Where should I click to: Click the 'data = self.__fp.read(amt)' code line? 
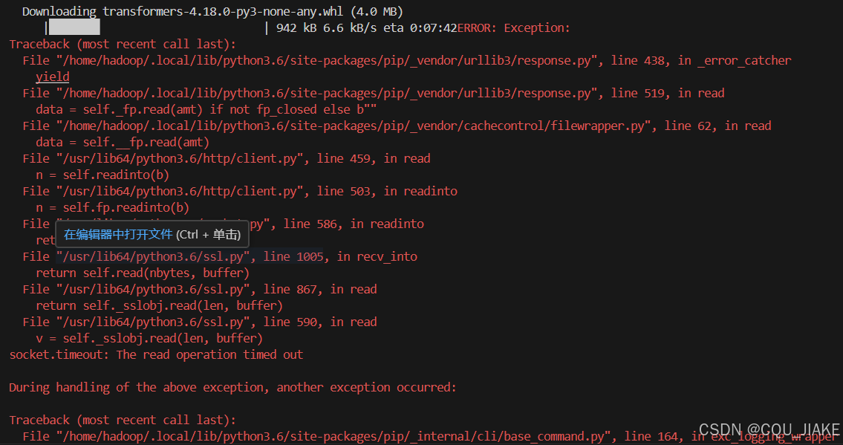point(123,143)
